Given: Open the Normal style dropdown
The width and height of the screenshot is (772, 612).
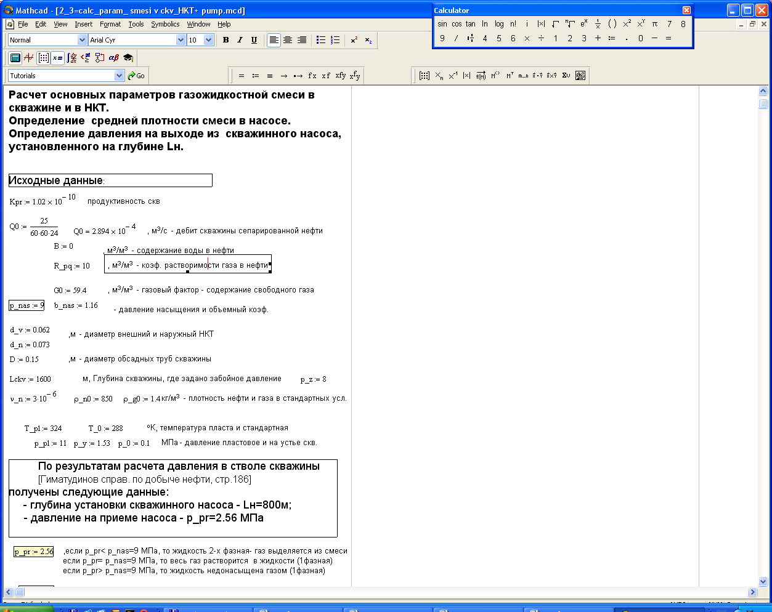Looking at the screenshot, I should coord(83,40).
